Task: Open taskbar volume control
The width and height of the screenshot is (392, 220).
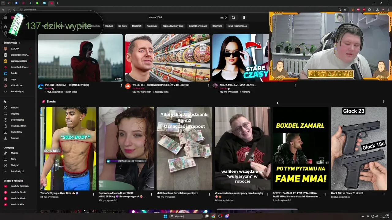Action: click(377, 216)
